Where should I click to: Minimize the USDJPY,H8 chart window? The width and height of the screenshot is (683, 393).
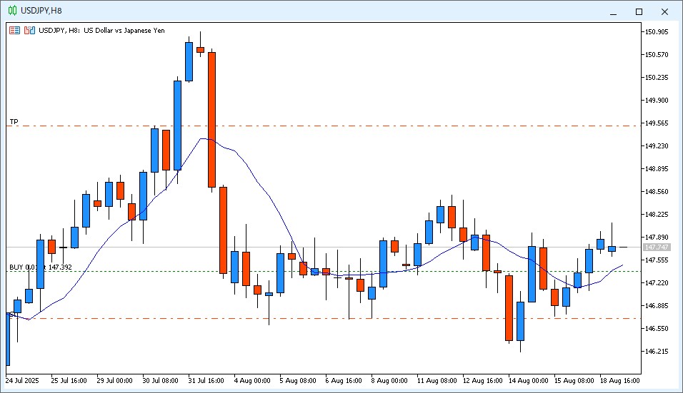[612, 11]
